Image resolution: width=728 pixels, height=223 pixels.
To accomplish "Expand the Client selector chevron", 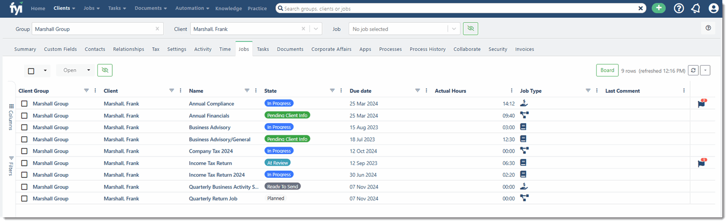I will (316, 29).
